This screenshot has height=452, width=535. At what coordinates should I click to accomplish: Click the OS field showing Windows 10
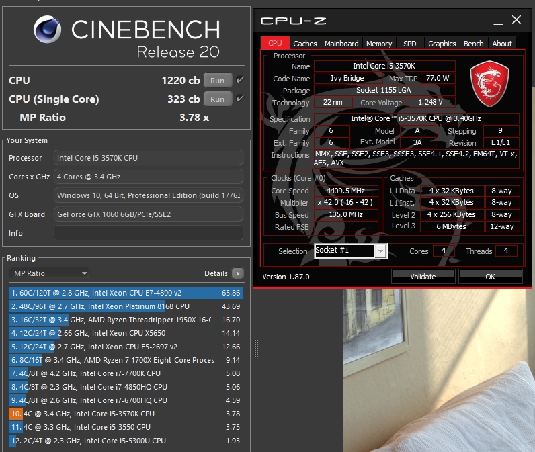(149, 195)
